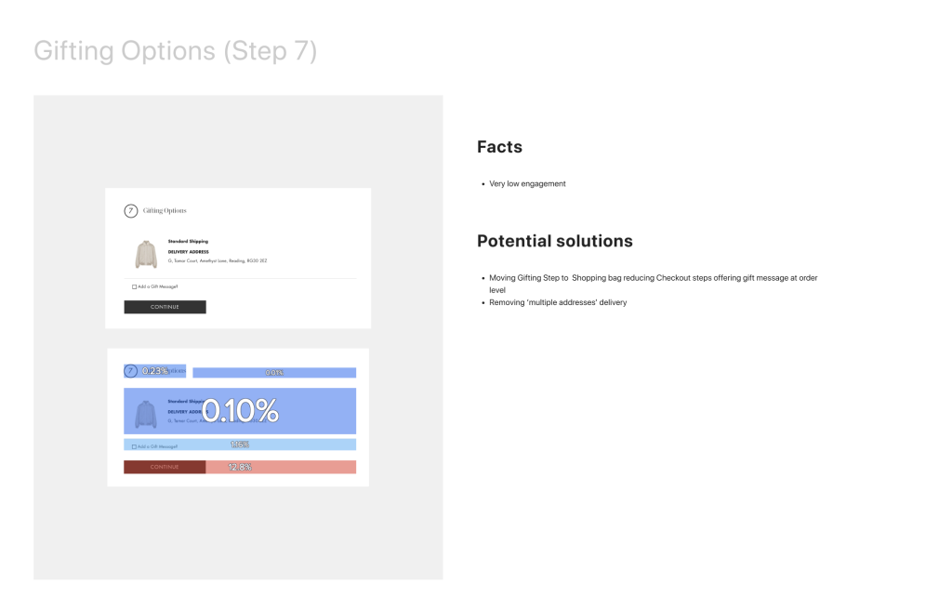This screenshot has width=952, height=611.
Task: Click the blue-tinted jacket image in the heatmap
Action: (145, 413)
